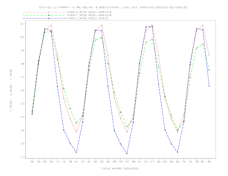Click x-axis forecast hour label 45

tap(127, 162)
